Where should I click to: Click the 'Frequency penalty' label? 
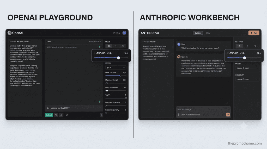(113, 102)
